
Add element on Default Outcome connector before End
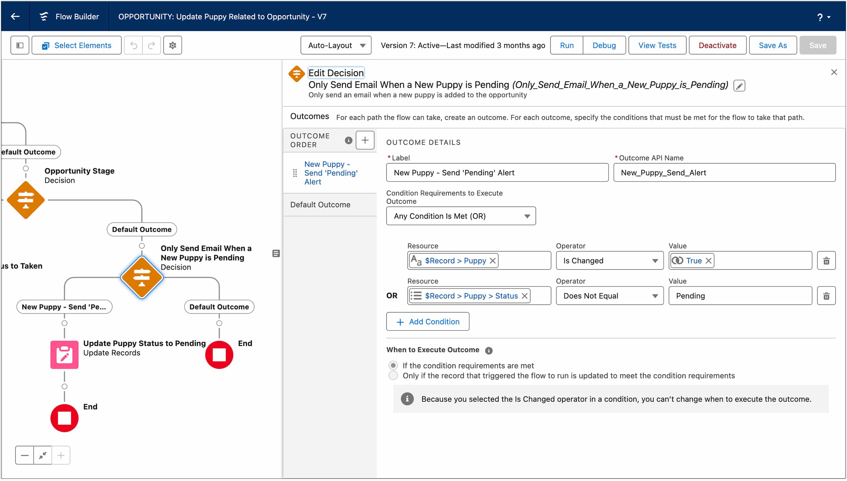click(219, 323)
